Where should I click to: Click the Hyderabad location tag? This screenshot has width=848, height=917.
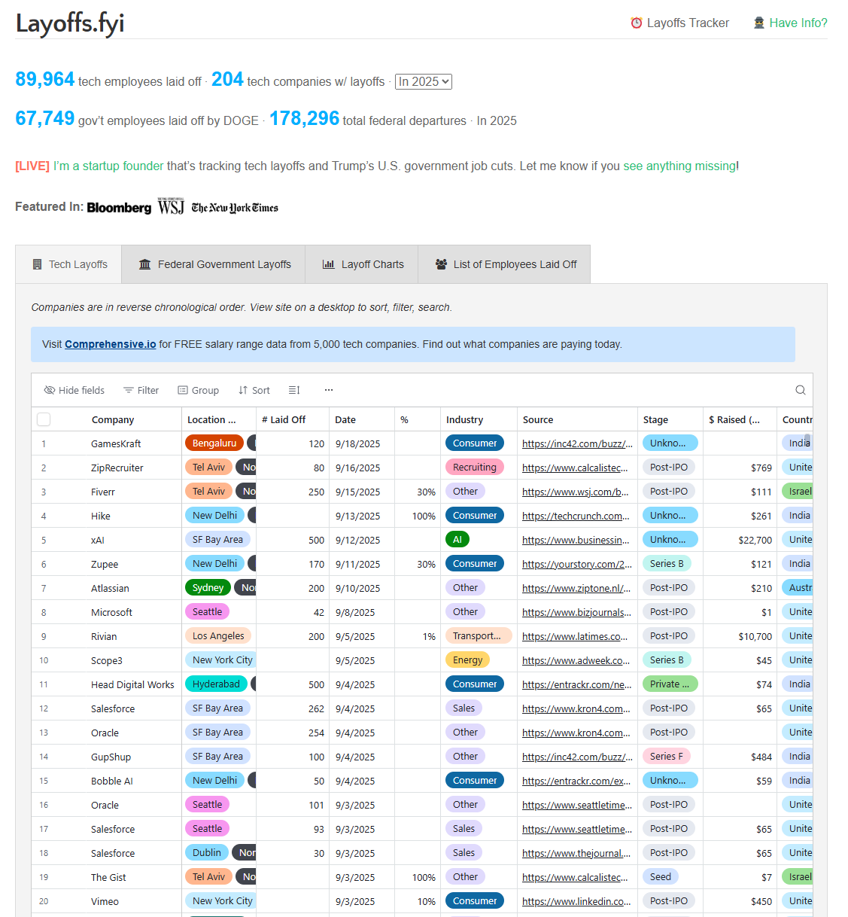pos(216,684)
